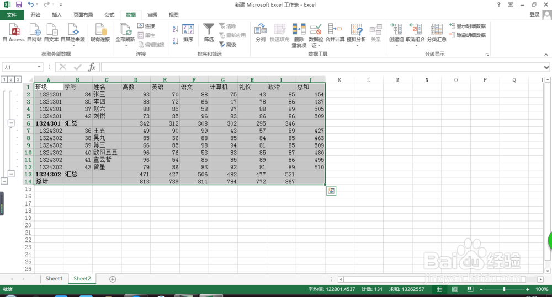Import data from text file (自文本)
This screenshot has height=297, width=552.
coord(51,33)
